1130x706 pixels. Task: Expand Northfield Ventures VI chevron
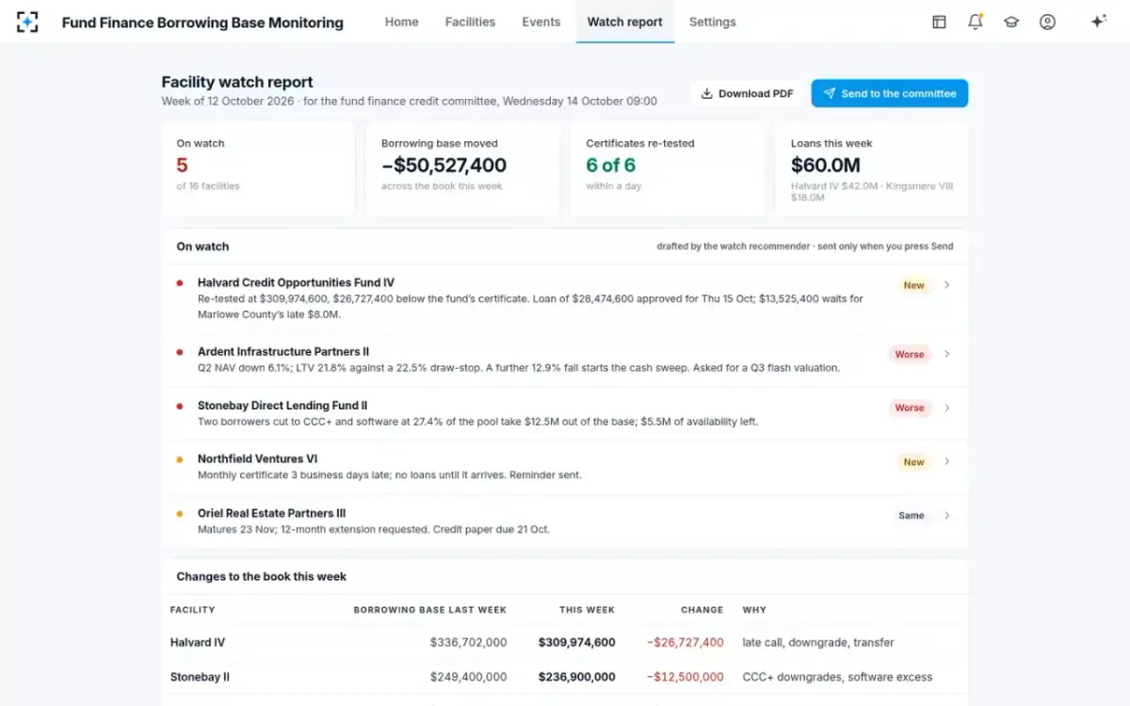[x=946, y=462]
